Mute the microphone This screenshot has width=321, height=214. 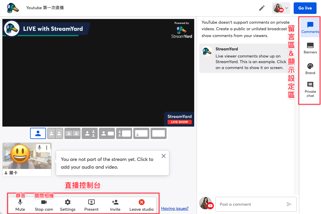[20, 205]
